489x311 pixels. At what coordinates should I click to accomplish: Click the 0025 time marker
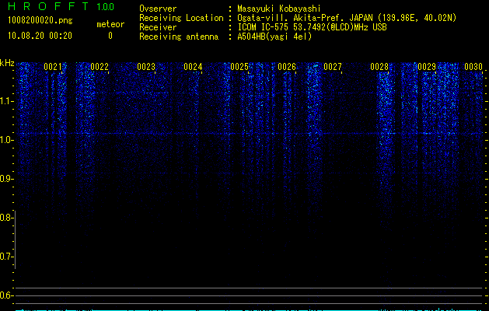239,67
